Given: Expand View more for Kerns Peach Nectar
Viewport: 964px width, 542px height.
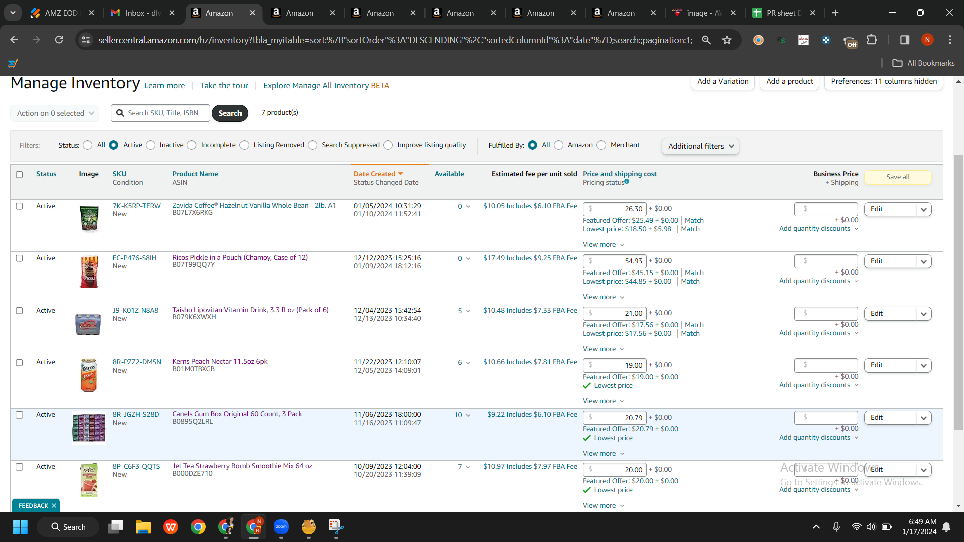Looking at the screenshot, I should [x=604, y=401].
